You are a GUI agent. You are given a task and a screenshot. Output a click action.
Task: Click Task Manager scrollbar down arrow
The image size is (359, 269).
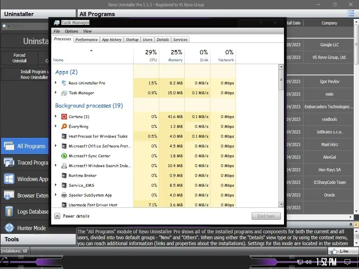coord(281,205)
